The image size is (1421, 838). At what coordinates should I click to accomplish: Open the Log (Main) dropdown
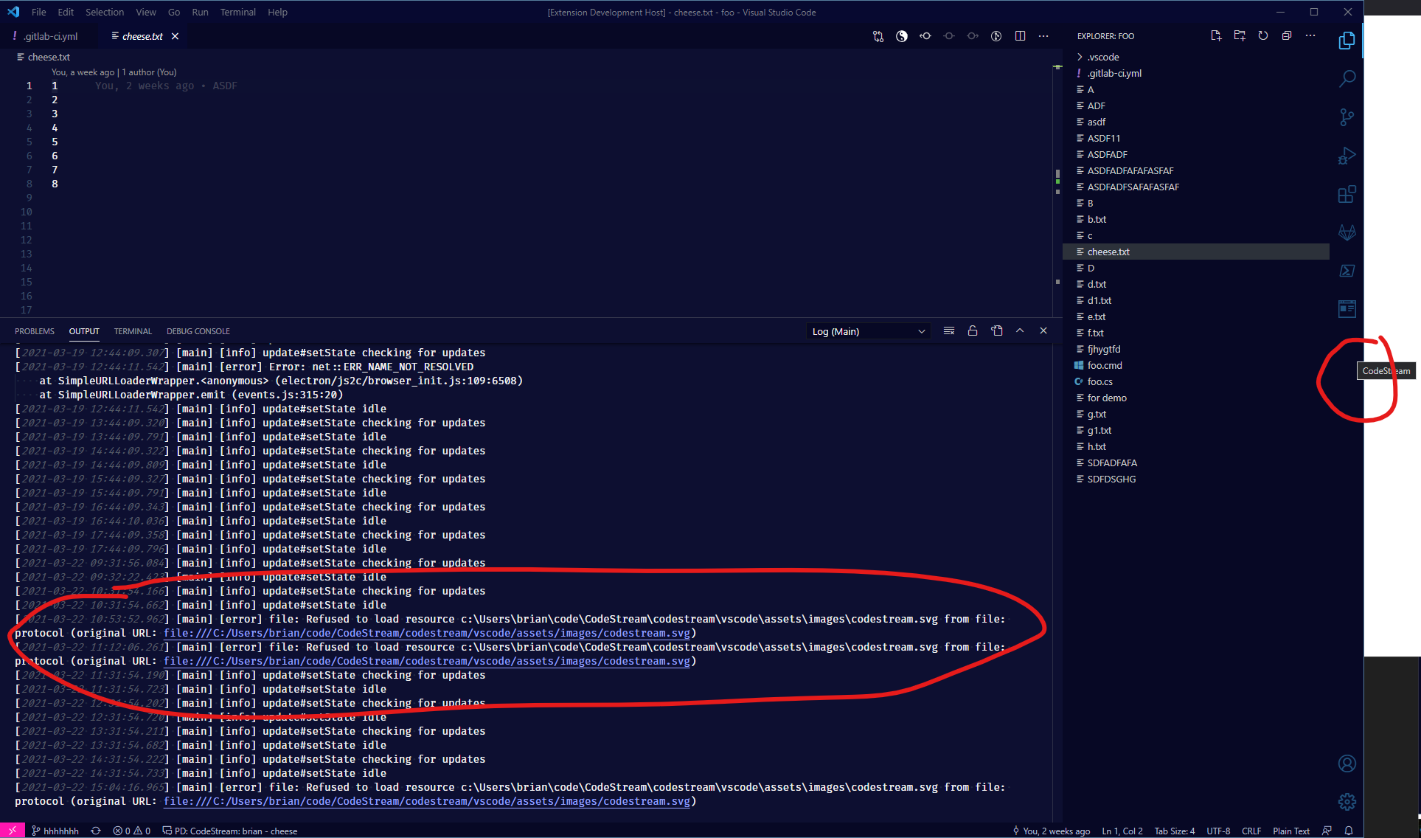[x=867, y=330]
